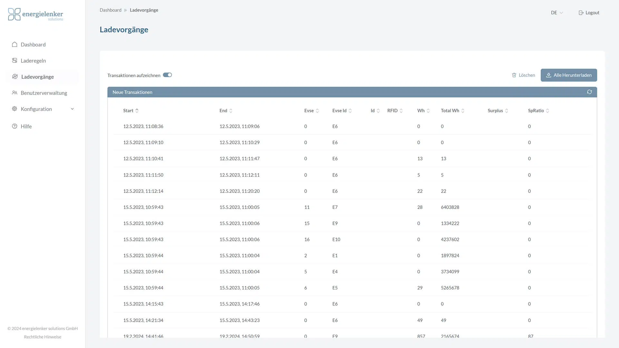
Task: Click the Laderegeln sidebar icon
Action: 15,61
